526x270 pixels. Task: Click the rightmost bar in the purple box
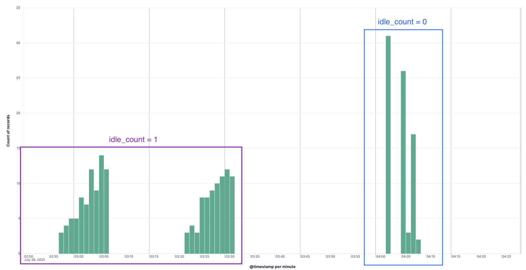tap(232, 215)
